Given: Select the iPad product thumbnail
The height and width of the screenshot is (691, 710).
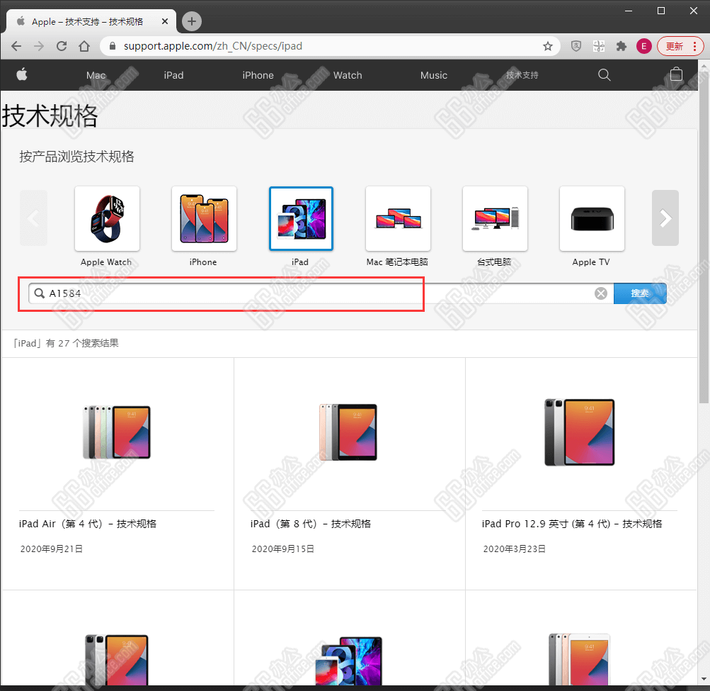Looking at the screenshot, I should [301, 218].
